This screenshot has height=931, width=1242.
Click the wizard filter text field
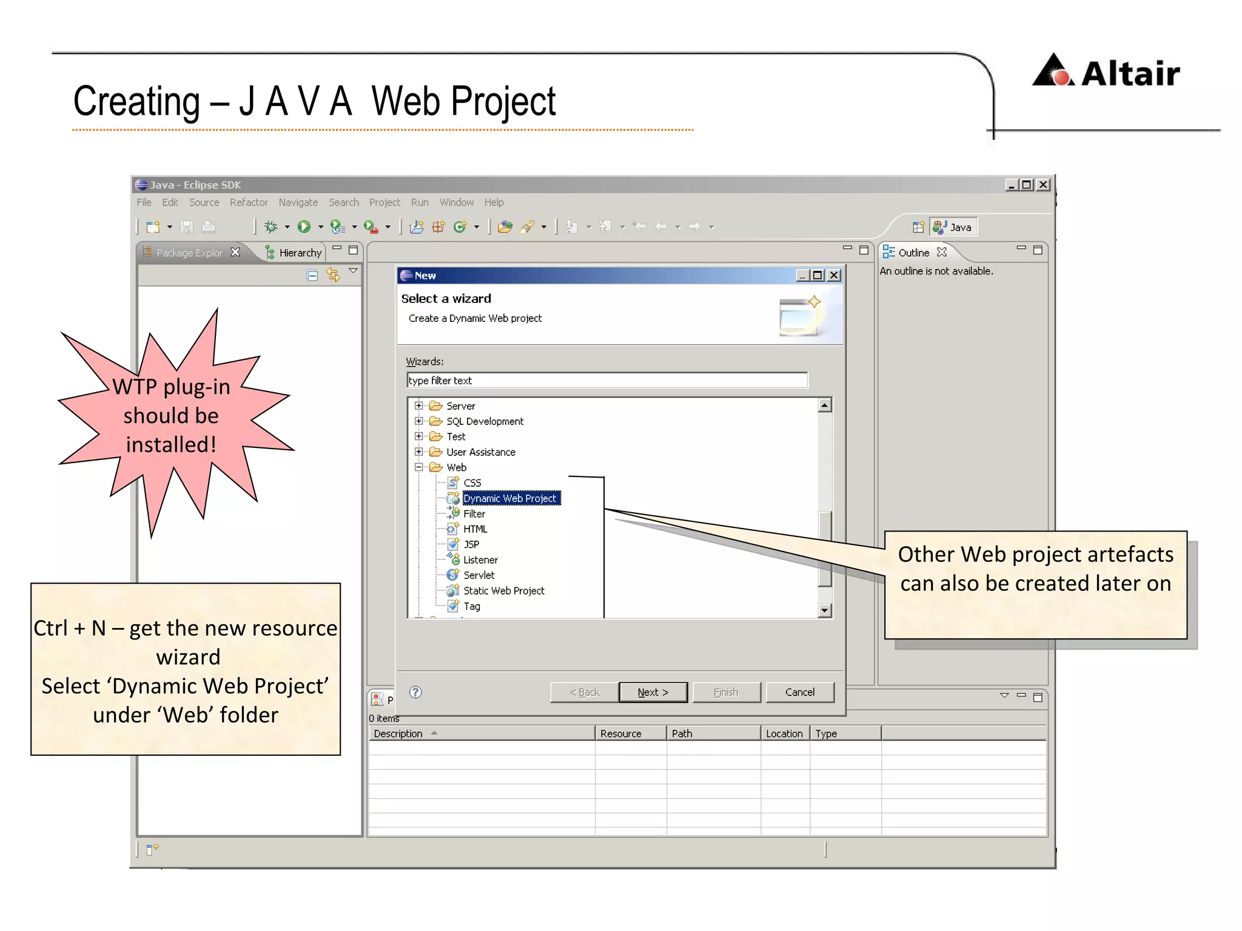tap(607, 380)
